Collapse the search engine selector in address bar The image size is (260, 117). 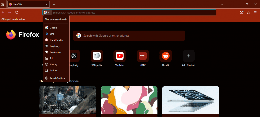point(47,12)
